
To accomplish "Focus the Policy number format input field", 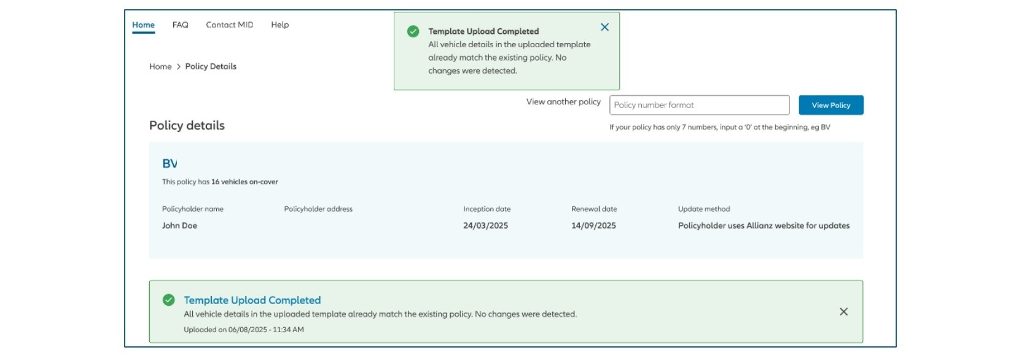I will [699, 105].
